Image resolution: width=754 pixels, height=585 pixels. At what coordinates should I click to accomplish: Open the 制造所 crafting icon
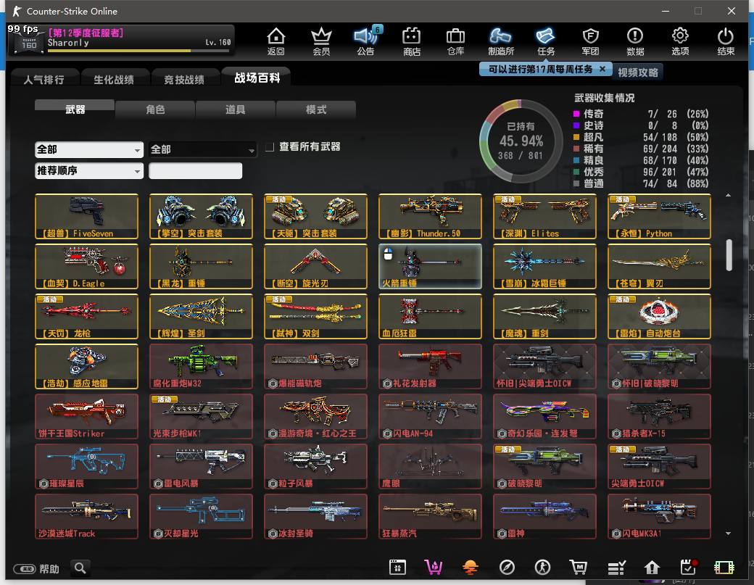click(x=500, y=41)
